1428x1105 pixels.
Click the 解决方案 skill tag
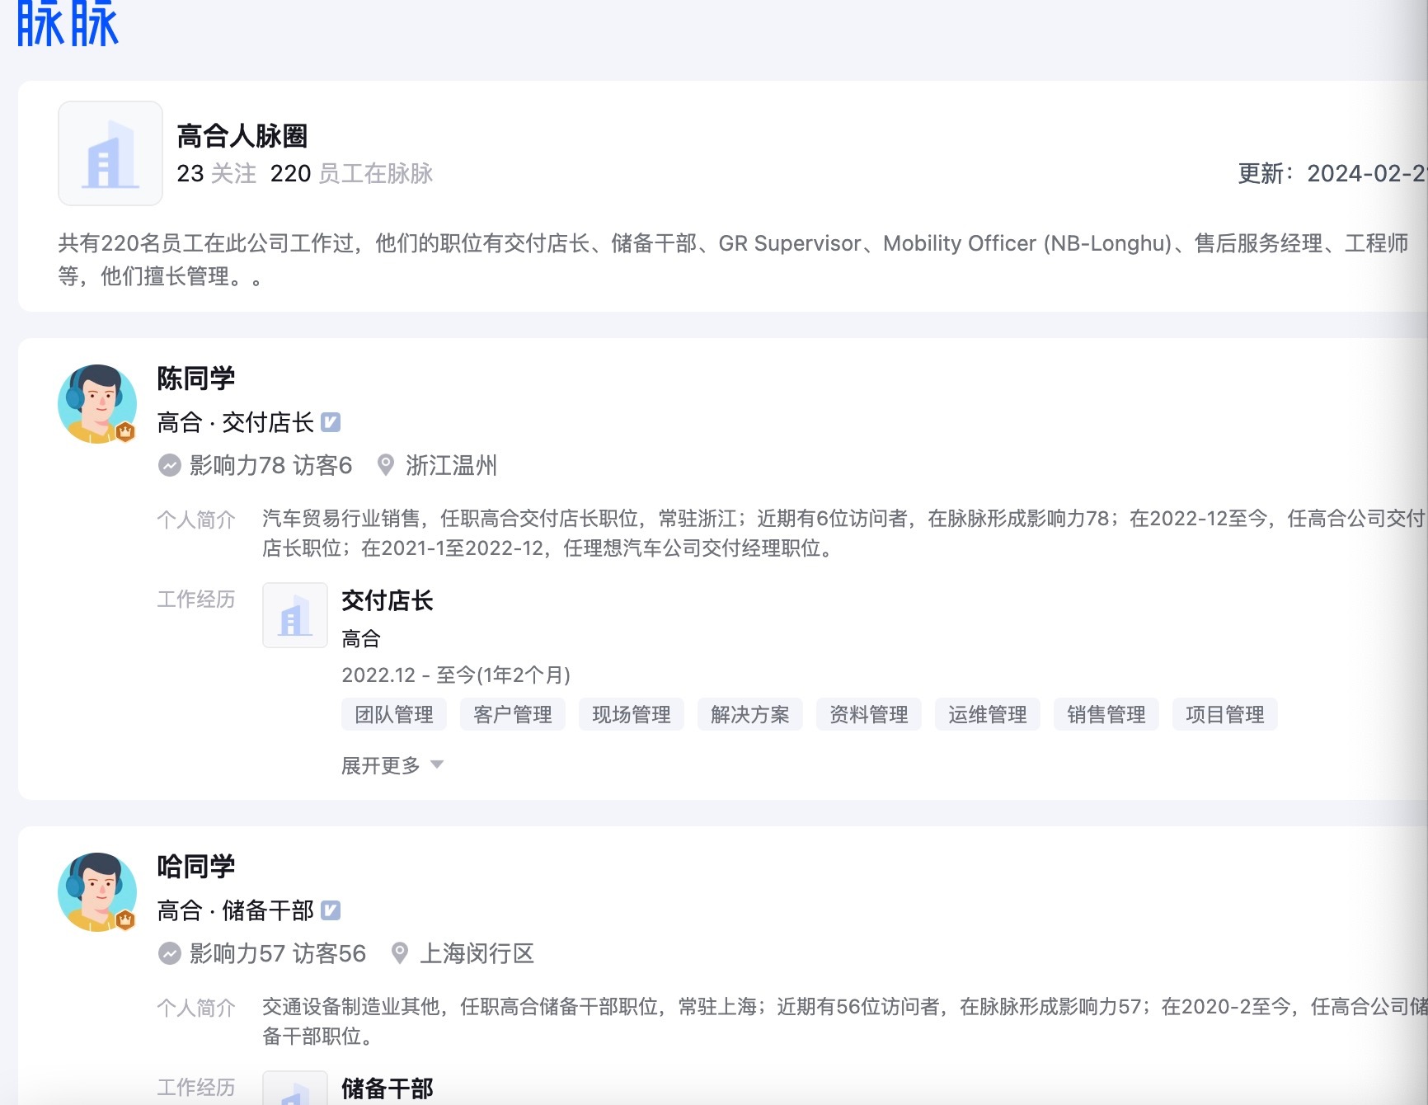pyautogui.click(x=750, y=714)
